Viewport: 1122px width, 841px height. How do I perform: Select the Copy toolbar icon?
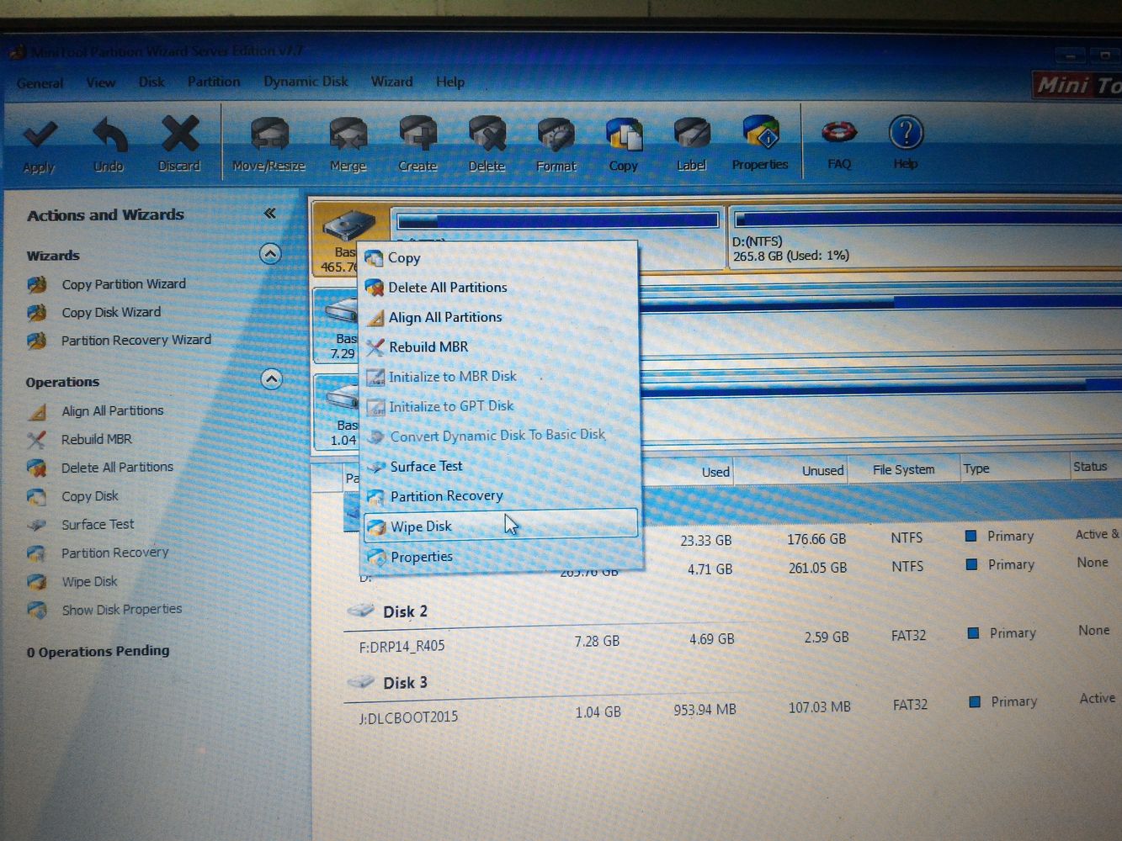pyautogui.click(x=624, y=135)
